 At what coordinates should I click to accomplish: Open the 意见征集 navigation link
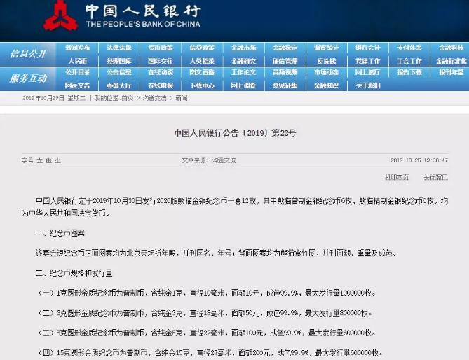point(285,85)
